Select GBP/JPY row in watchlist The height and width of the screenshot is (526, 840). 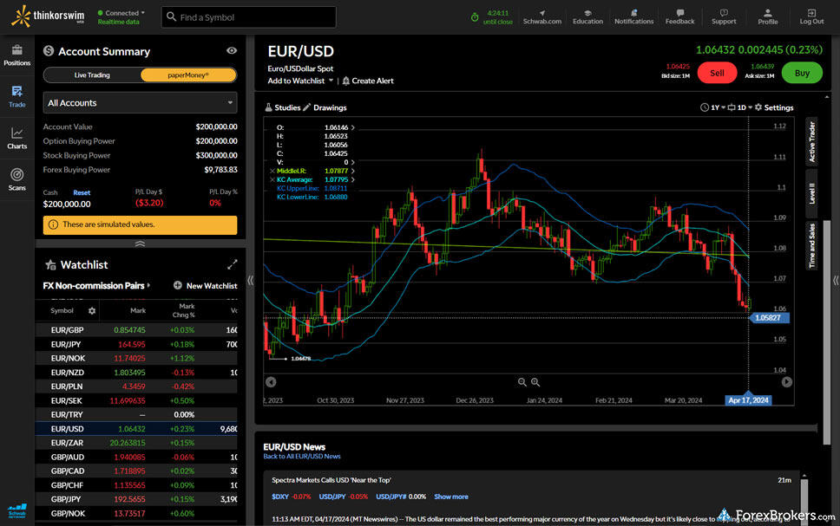coord(136,499)
